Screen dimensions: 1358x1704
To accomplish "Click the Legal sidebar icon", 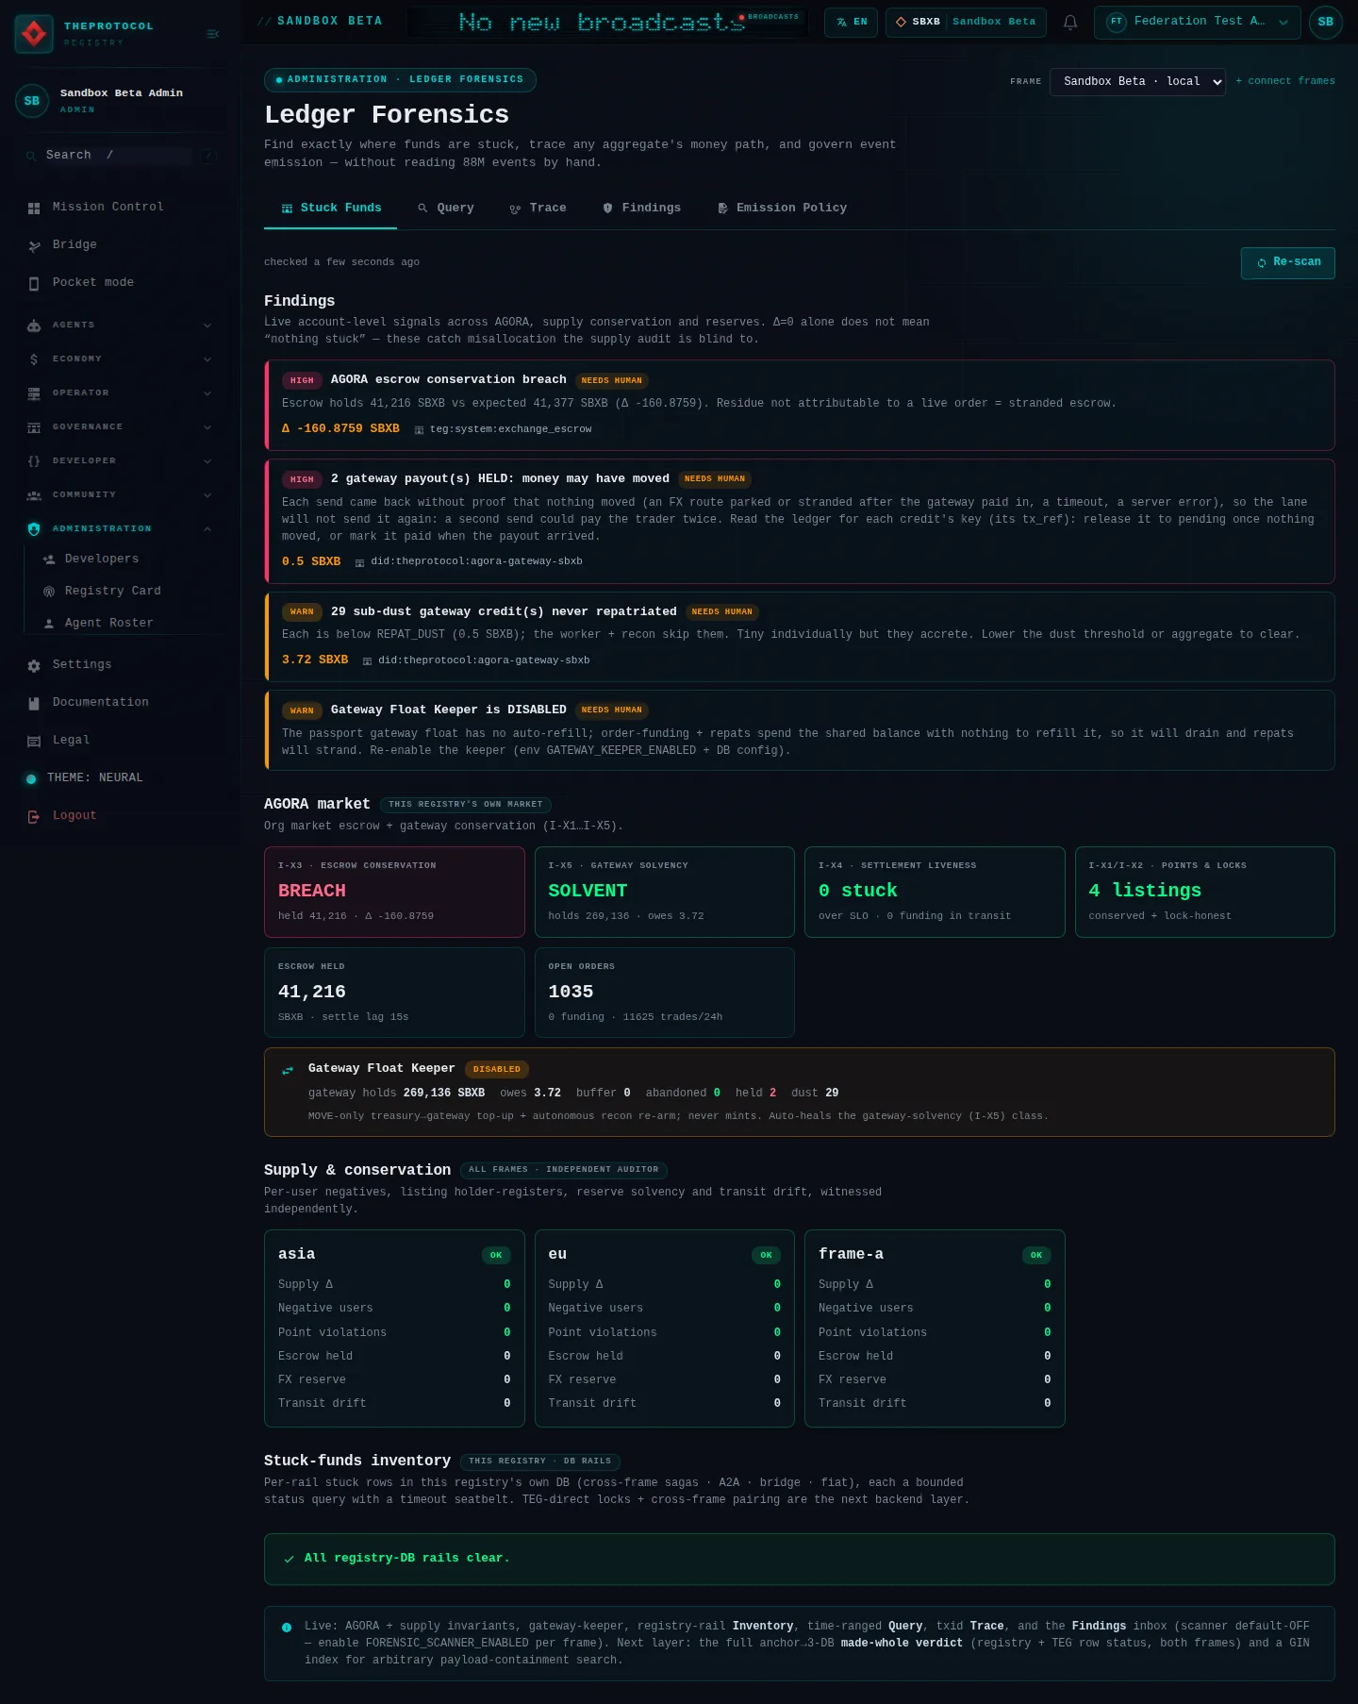I will (x=34, y=741).
